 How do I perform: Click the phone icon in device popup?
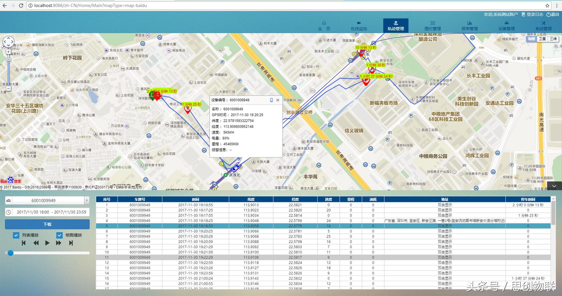pos(271,100)
